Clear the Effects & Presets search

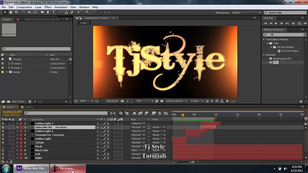[x=305, y=34]
